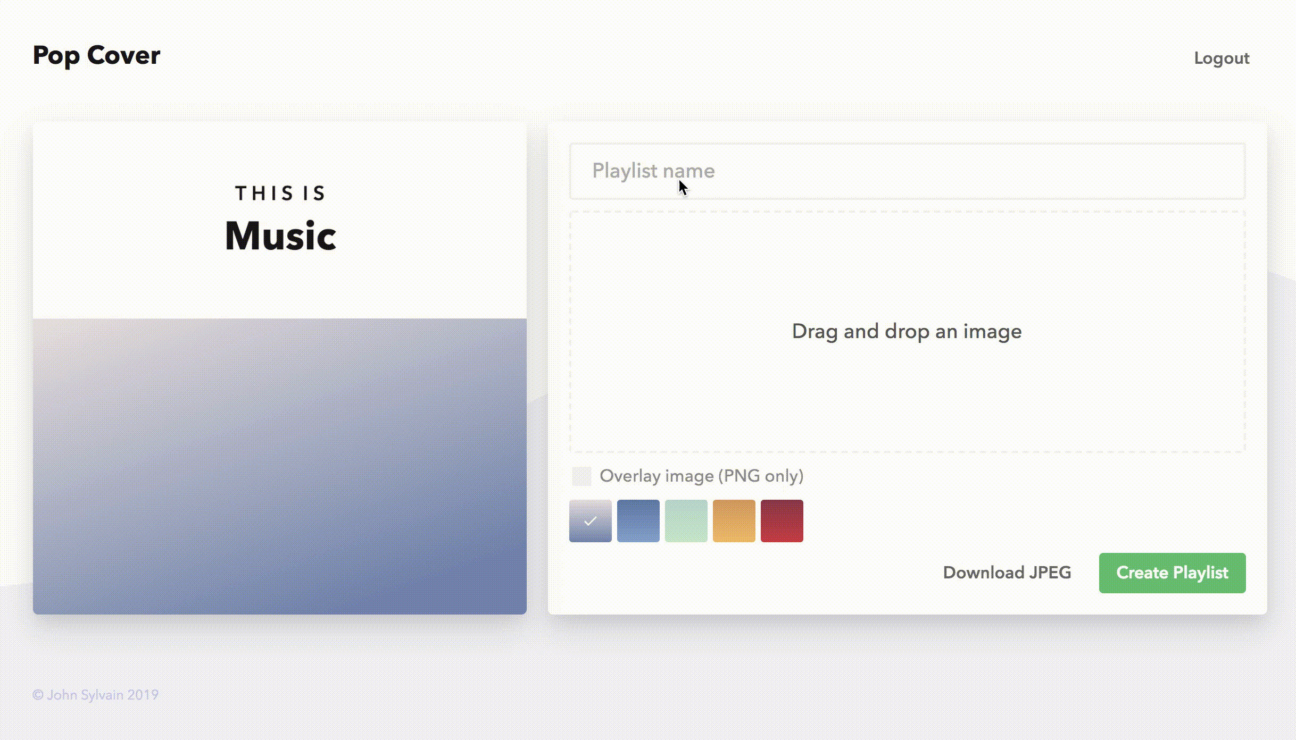The image size is (1296, 740).
Task: Click the green Create Playlist button
Action: (x=1172, y=573)
